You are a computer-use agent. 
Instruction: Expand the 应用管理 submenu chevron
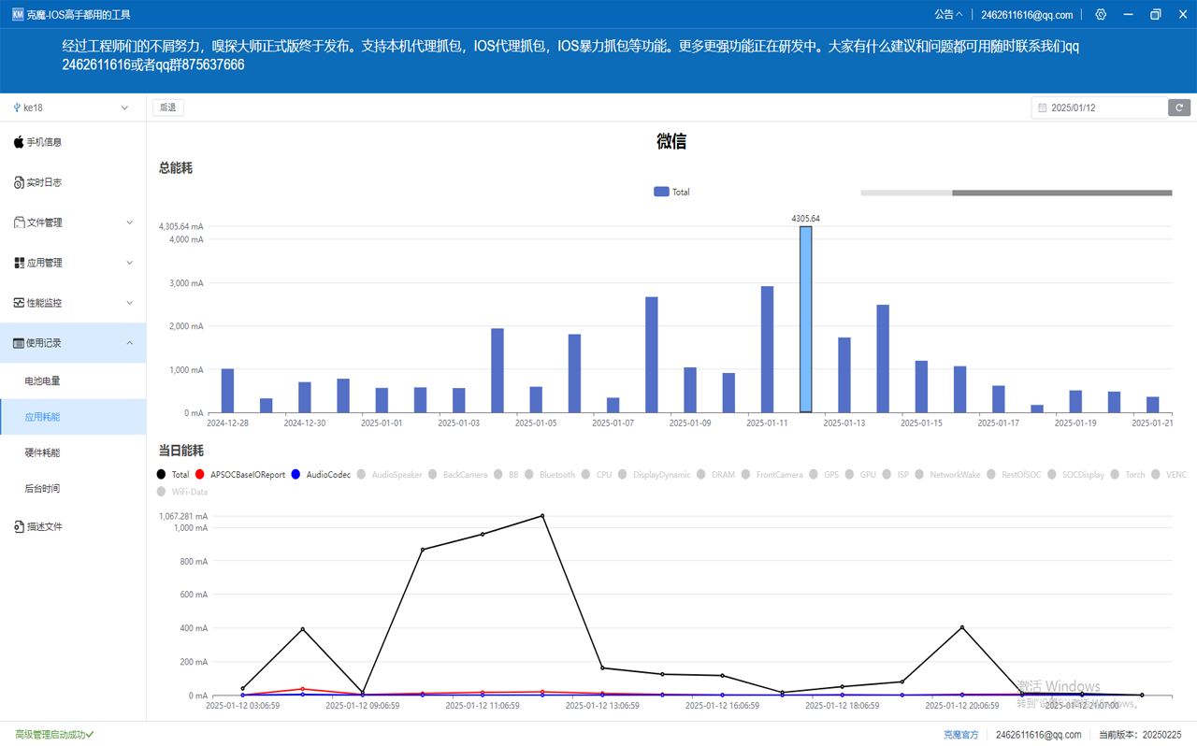pos(129,263)
